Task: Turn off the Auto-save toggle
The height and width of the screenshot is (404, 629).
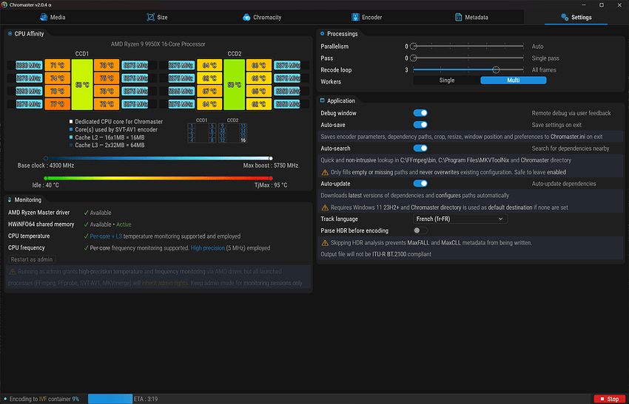Action: (x=420, y=125)
